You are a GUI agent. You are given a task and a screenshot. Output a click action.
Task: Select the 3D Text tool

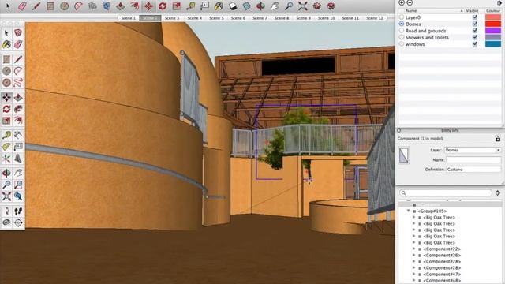(18, 159)
